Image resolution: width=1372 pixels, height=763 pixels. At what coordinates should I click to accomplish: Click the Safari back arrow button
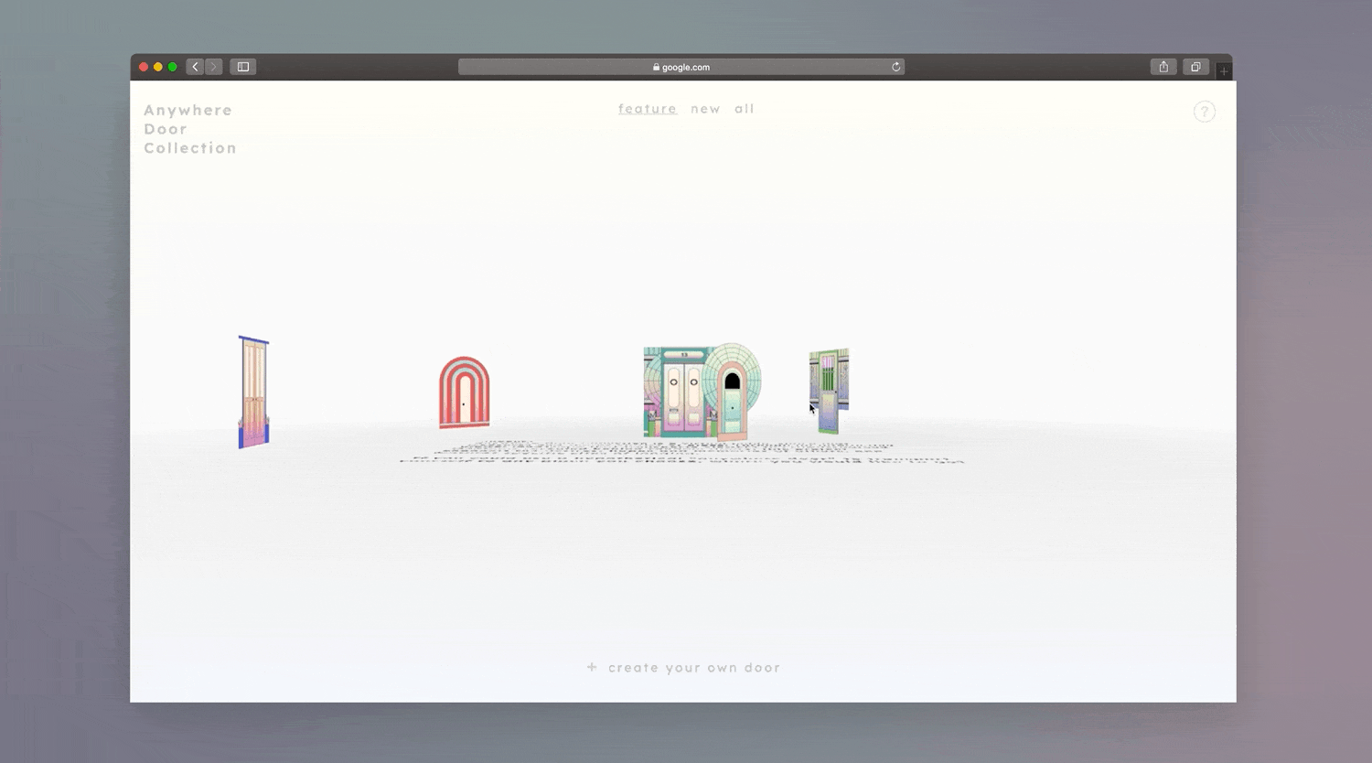195,67
